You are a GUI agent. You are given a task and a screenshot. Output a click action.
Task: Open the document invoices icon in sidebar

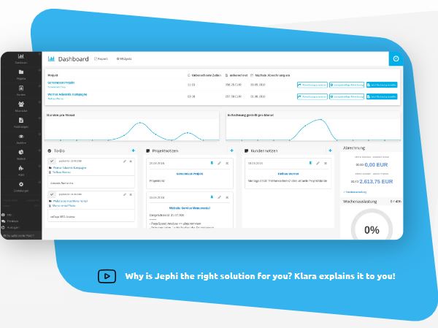coord(21,121)
